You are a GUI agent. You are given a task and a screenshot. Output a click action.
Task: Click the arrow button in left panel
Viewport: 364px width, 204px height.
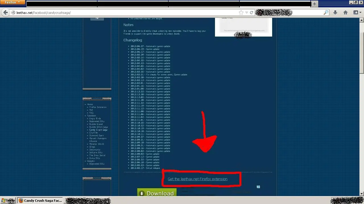point(97,18)
